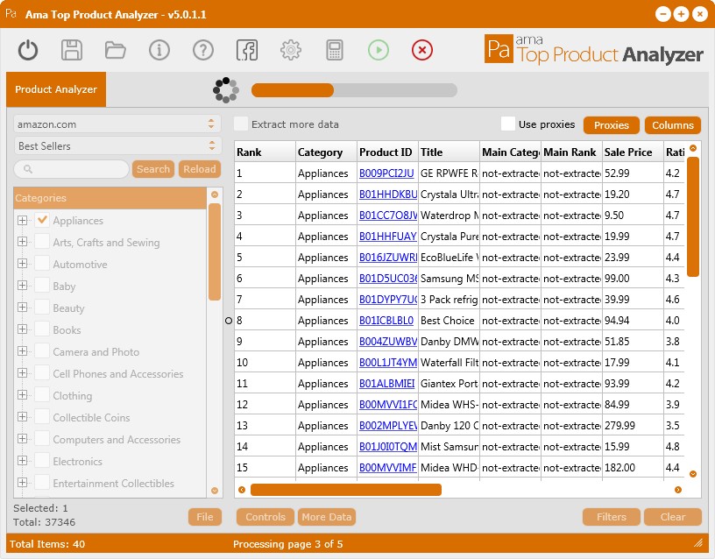This screenshot has width=715, height=559.
Task: Click the power icon in the toolbar
Action: point(28,50)
